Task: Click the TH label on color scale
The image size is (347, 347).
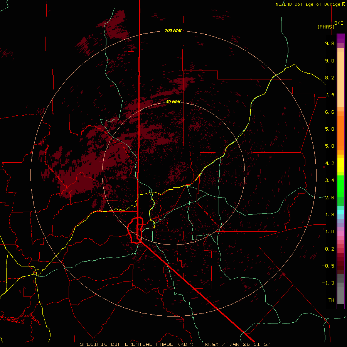Action: [331, 300]
